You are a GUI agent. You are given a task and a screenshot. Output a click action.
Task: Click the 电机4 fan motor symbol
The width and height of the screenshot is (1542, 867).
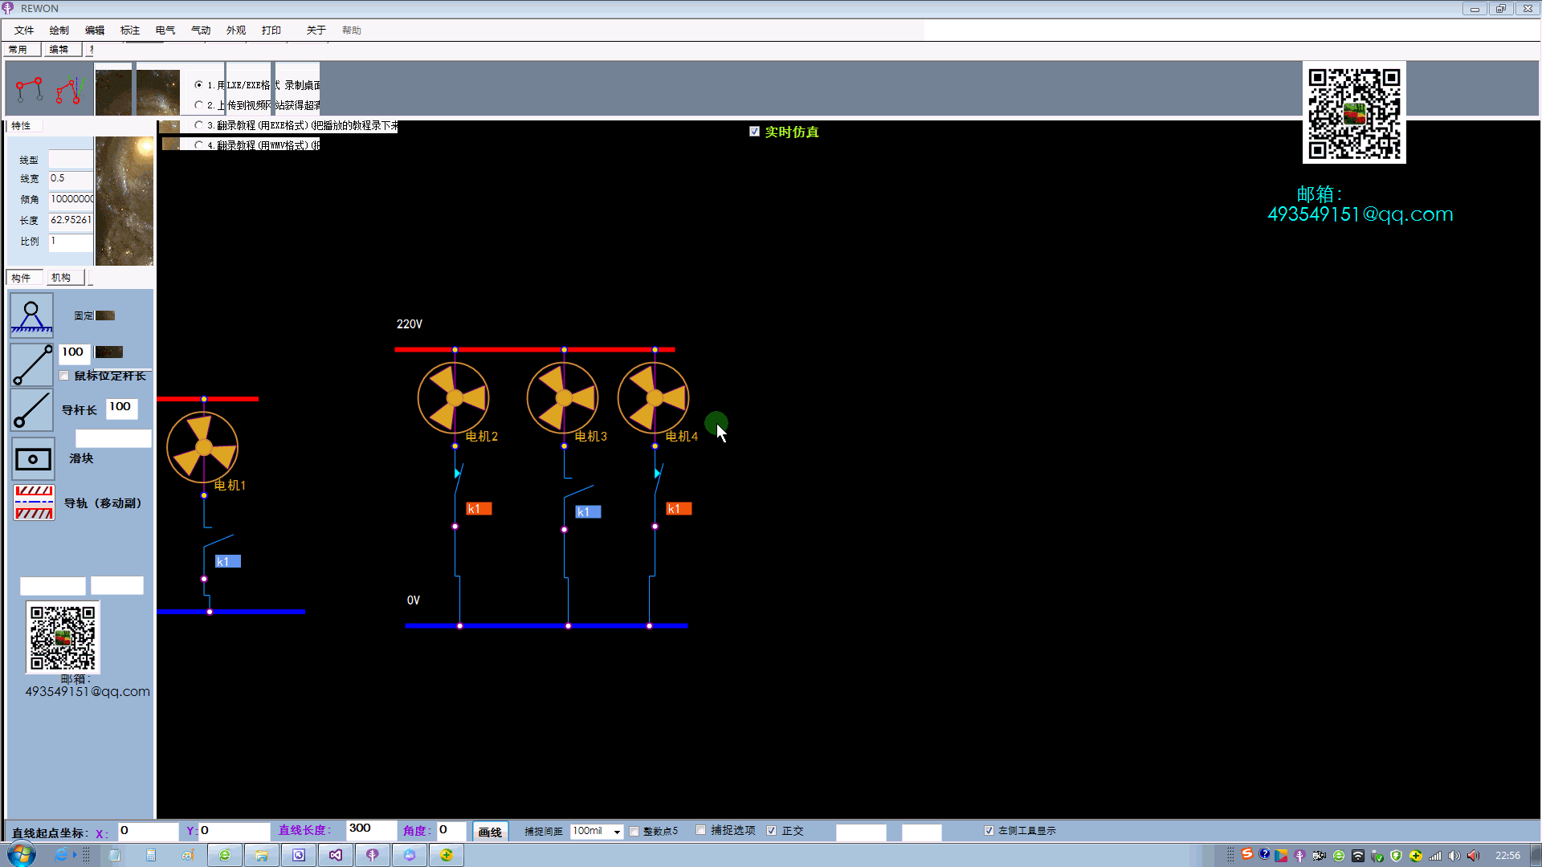pyautogui.click(x=654, y=397)
